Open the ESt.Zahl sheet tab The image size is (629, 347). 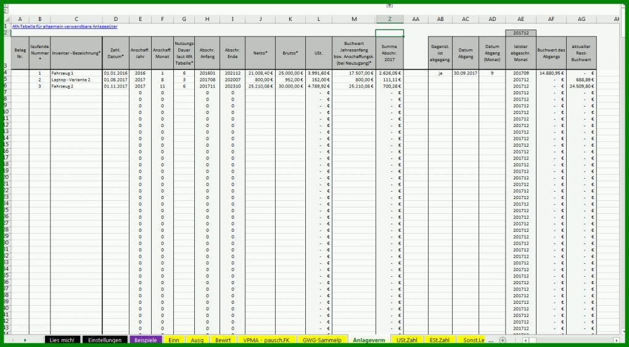pyautogui.click(x=440, y=340)
